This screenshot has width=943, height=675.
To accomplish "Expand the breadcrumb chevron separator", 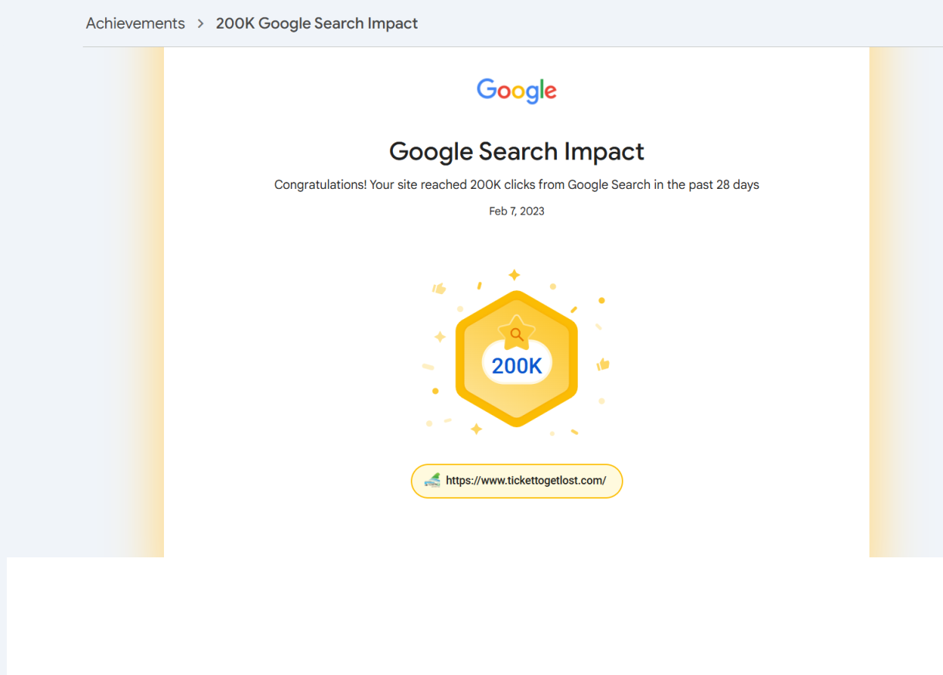I will (200, 23).
